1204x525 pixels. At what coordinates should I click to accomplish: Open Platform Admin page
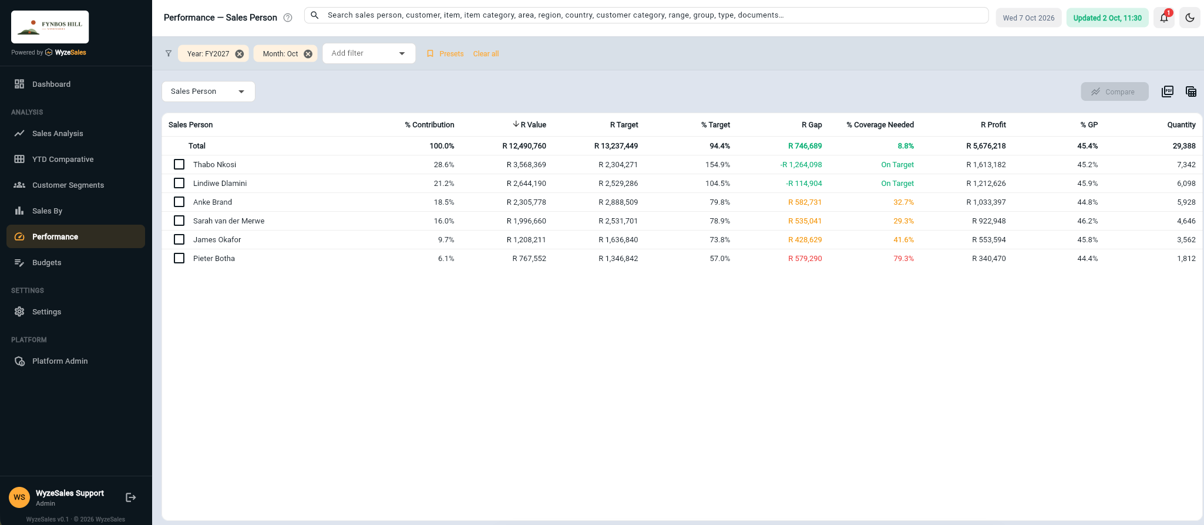[x=76, y=361]
